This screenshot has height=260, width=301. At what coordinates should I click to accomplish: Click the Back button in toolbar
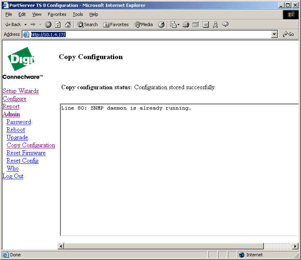click(x=13, y=24)
